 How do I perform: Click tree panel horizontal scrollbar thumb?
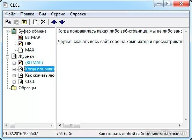pos(12,125)
